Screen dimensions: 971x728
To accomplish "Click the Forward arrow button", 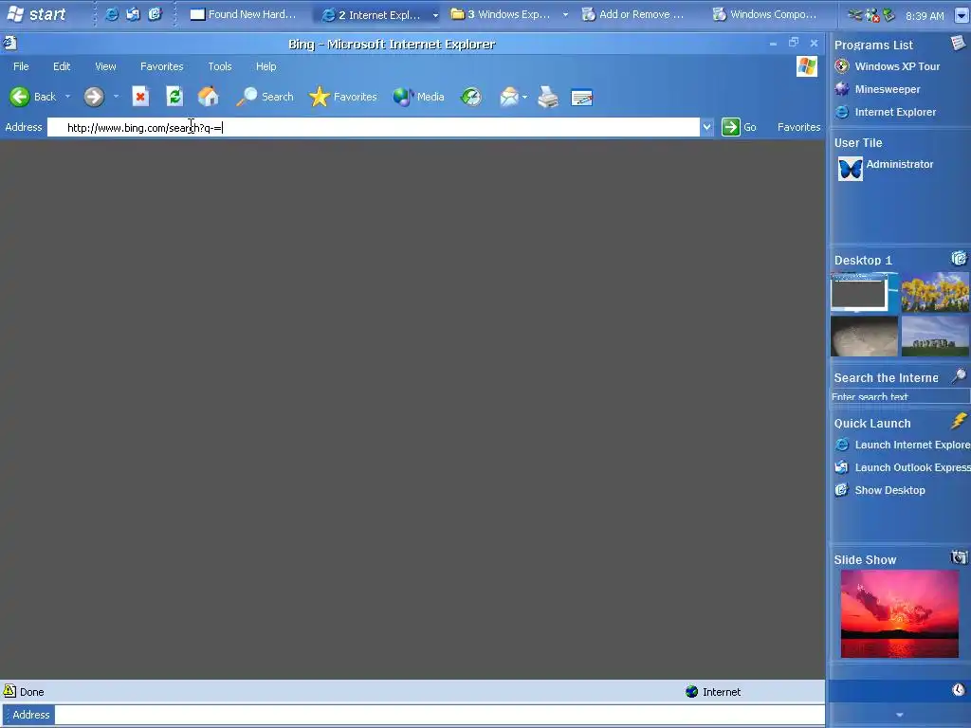I will pos(94,97).
